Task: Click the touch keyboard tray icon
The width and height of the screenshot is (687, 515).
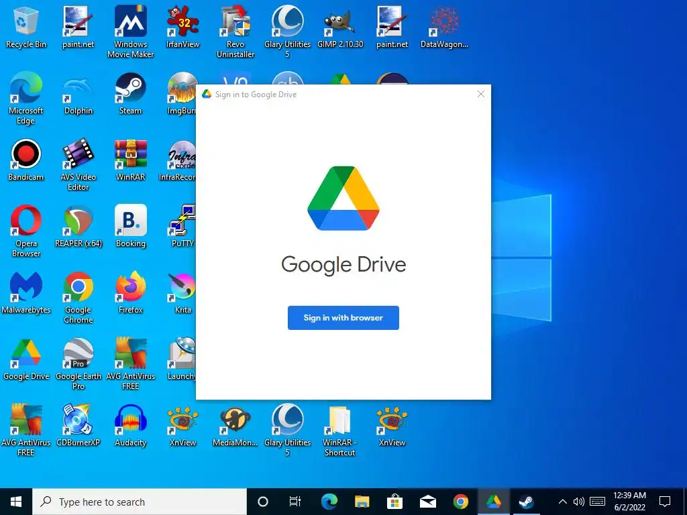Action: [x=598, y=502]
